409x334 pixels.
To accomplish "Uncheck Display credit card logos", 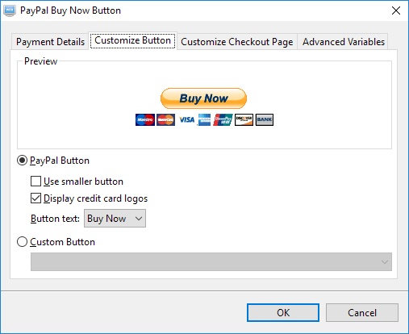I will click(x=35, y=198).
